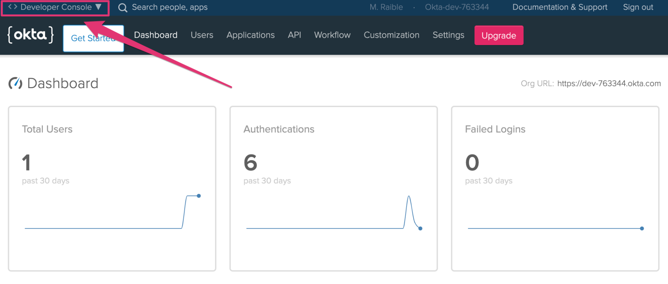Screen dimensions: 668x284
Task: Focus the Search people, apps field
Action: (x=169, y=7)
